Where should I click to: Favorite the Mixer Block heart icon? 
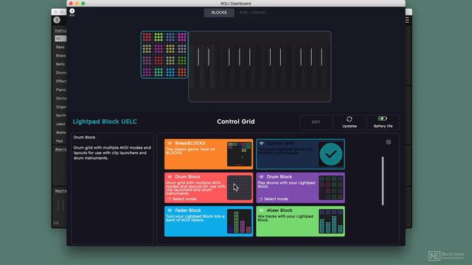[x=261, y=211]
